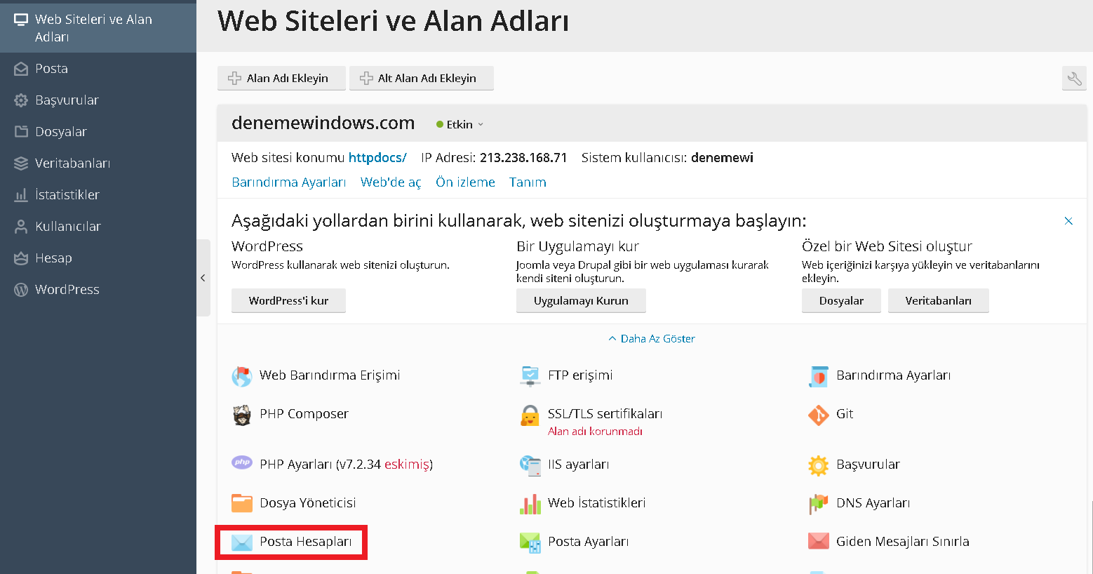Click the Web'de aç link
Viewport: 1093px width, 574px height.
[391, 182]
